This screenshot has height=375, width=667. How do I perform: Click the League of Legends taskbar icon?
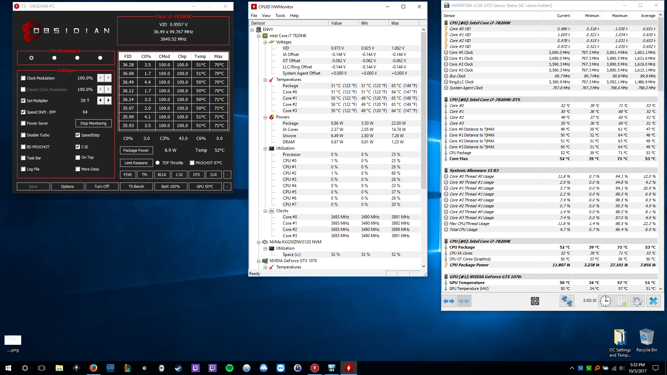[127, 368]
